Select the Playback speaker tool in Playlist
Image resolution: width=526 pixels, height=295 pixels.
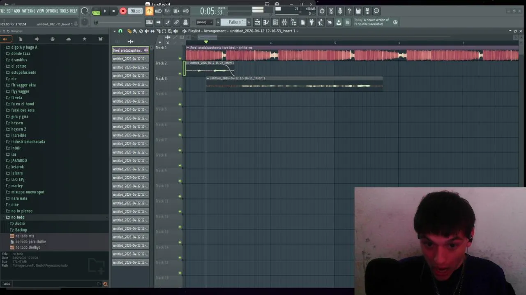(175, 31)
